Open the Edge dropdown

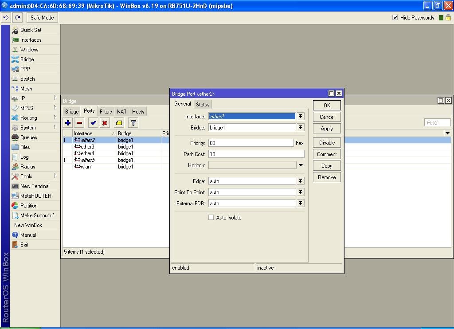301,181
